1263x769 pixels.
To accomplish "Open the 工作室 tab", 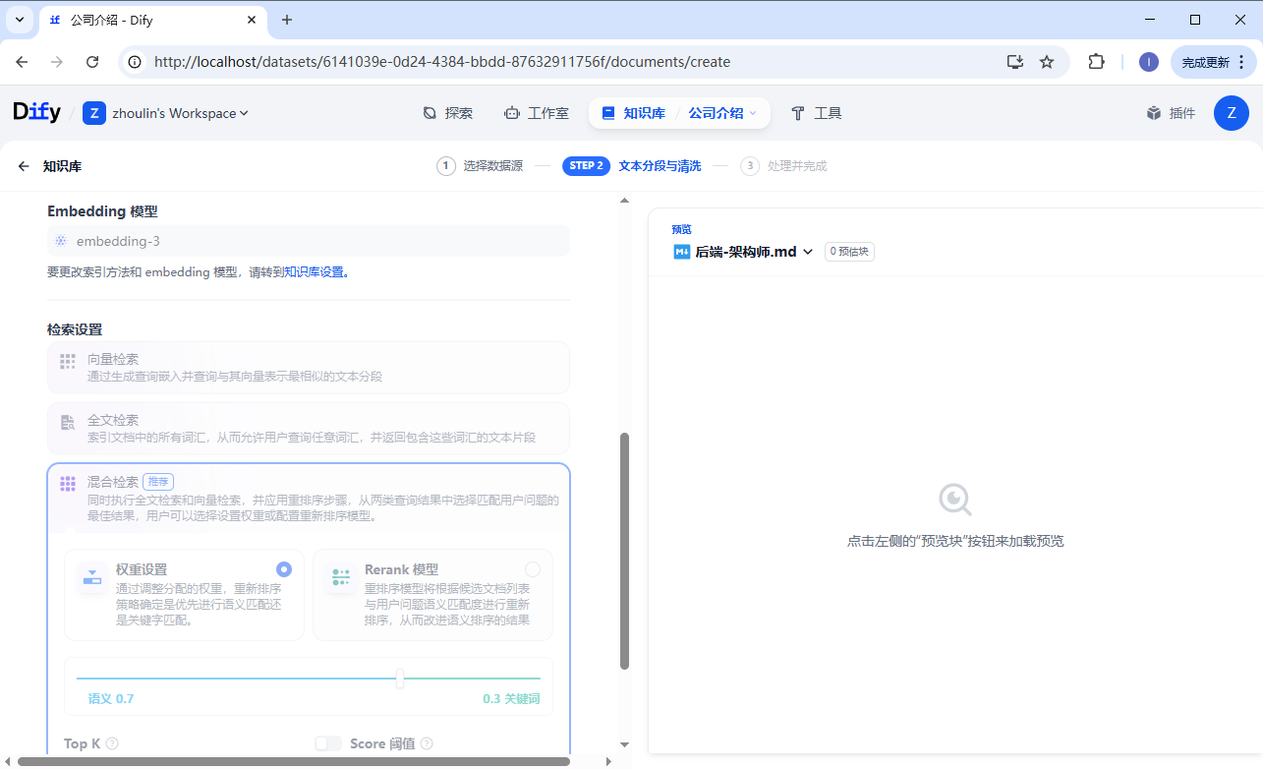I will 537,113.
